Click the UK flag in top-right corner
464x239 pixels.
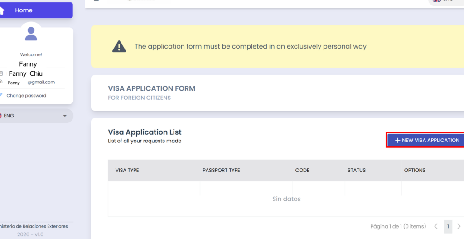click(x=436, y=1)
